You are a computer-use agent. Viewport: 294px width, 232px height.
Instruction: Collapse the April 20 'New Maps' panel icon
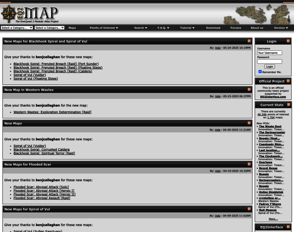pyautogui.click(x=249, y=123)
